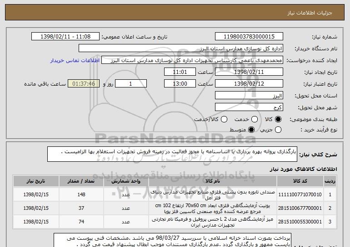Click need date 1398/02/15 in row 3

click(x=36, y=222)
